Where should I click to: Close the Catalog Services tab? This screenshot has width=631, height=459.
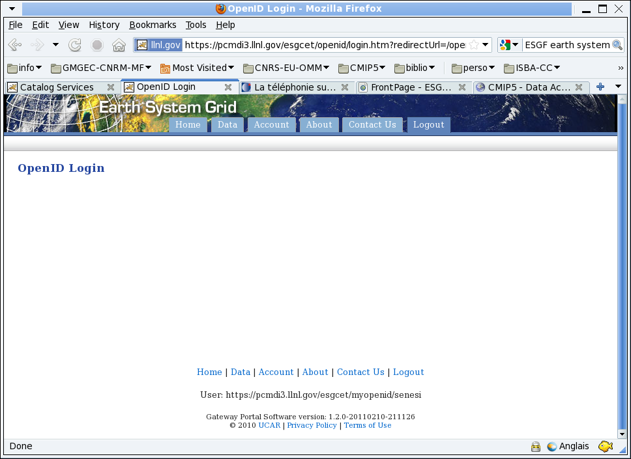point(111,87)
